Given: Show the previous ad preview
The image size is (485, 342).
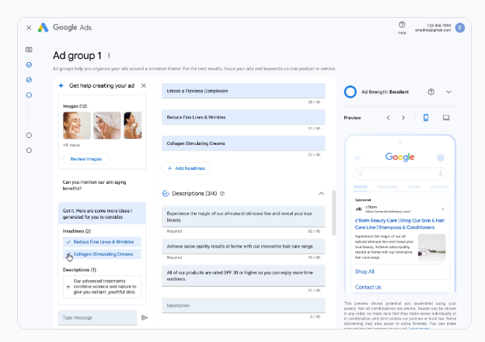Looking at the screenshot, I should [x=388, y=118].
